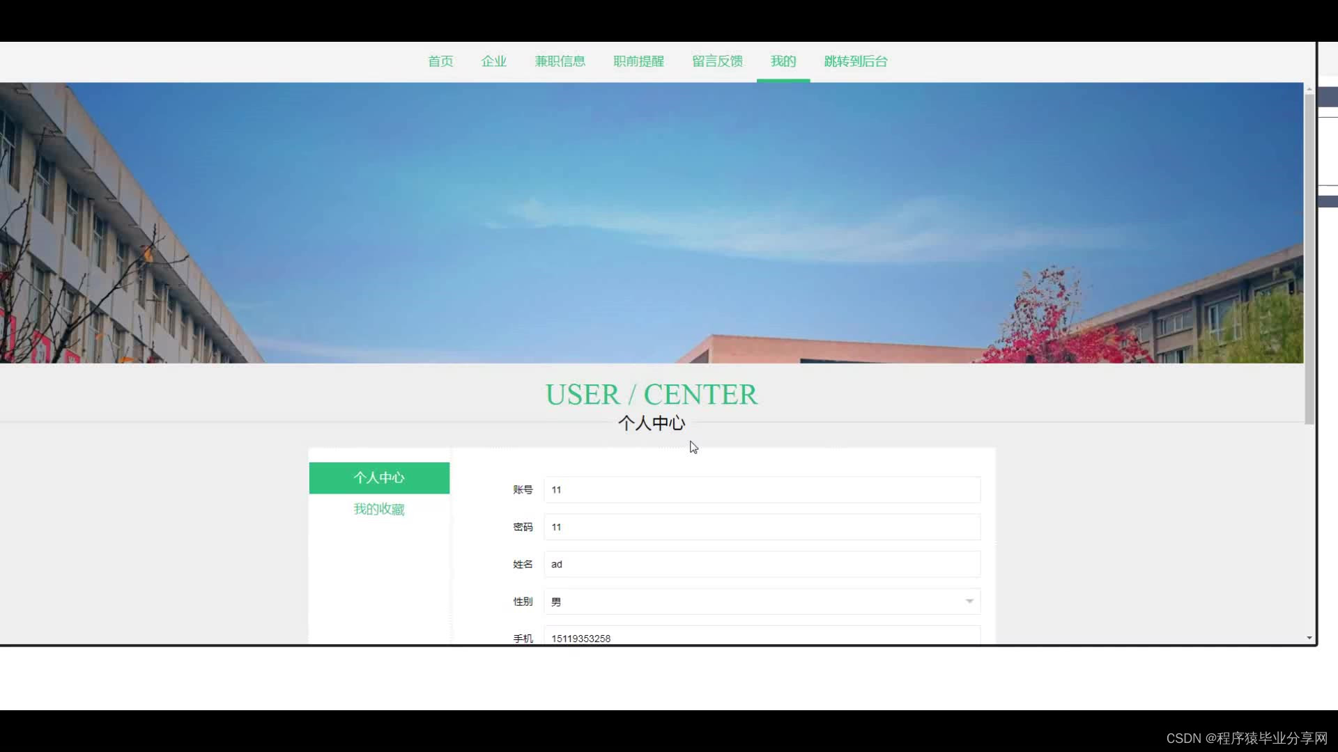Click the 我的 active tab
Screen dimensions: 1338x752
pos(783,61)
